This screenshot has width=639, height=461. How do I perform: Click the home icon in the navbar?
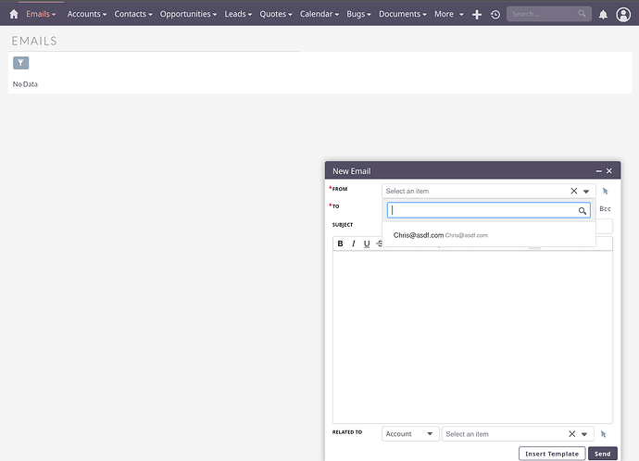tap(13, 14)
